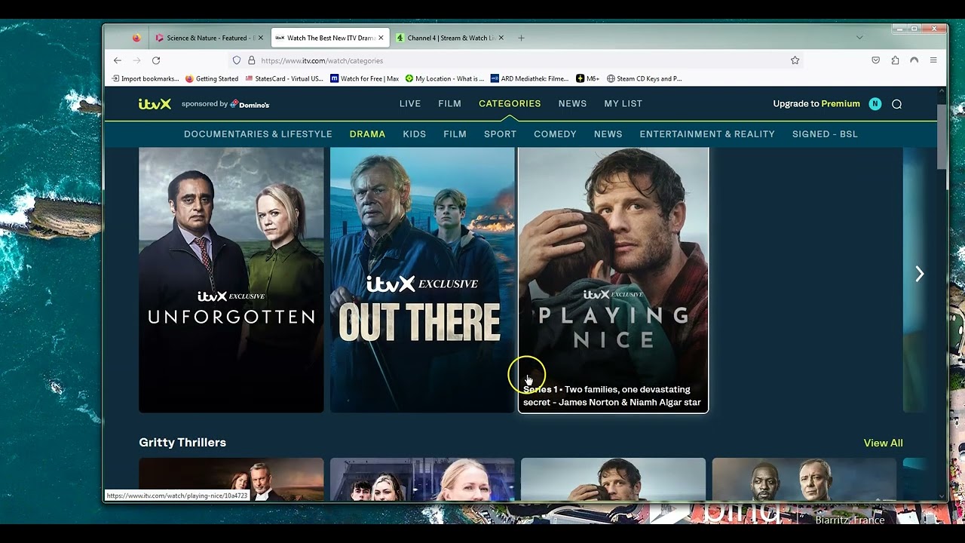The height and width of the screenshot is (543, 965).
Task: Choose the Comedy category
Action: tap(555, 134)
